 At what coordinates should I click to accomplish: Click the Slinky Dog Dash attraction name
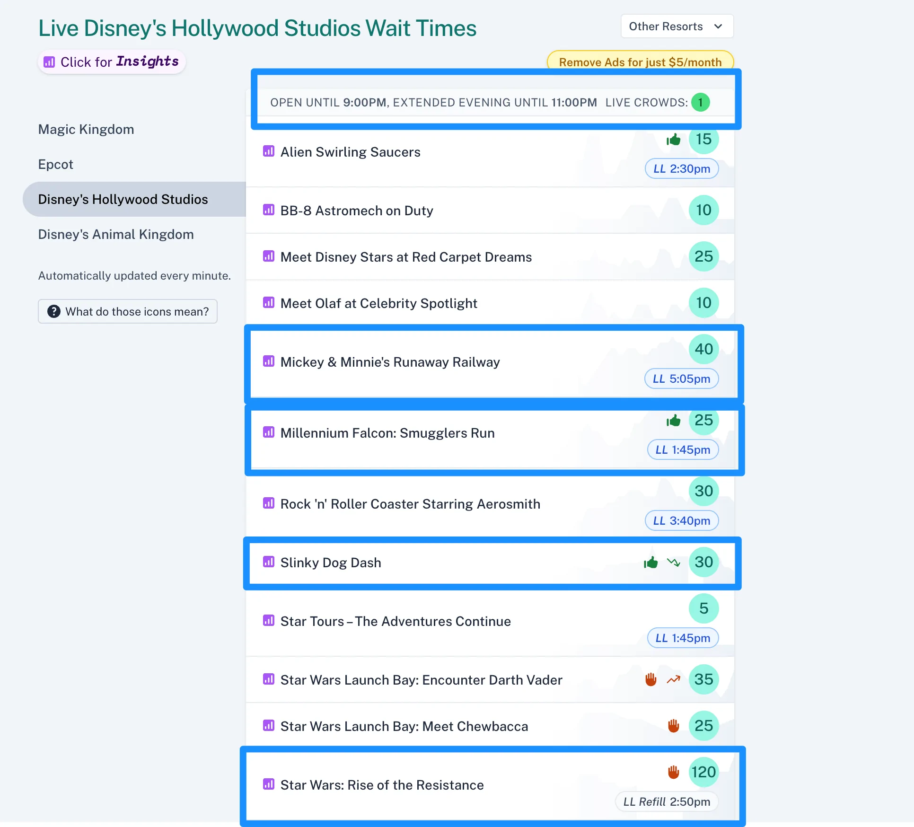pyautogui.click(x=331, y=563)
